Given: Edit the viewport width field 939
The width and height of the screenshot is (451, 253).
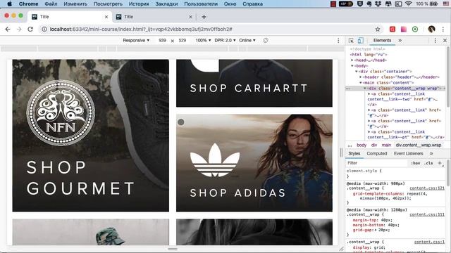Looking at the screenshot, I should [x=163, y=41].
